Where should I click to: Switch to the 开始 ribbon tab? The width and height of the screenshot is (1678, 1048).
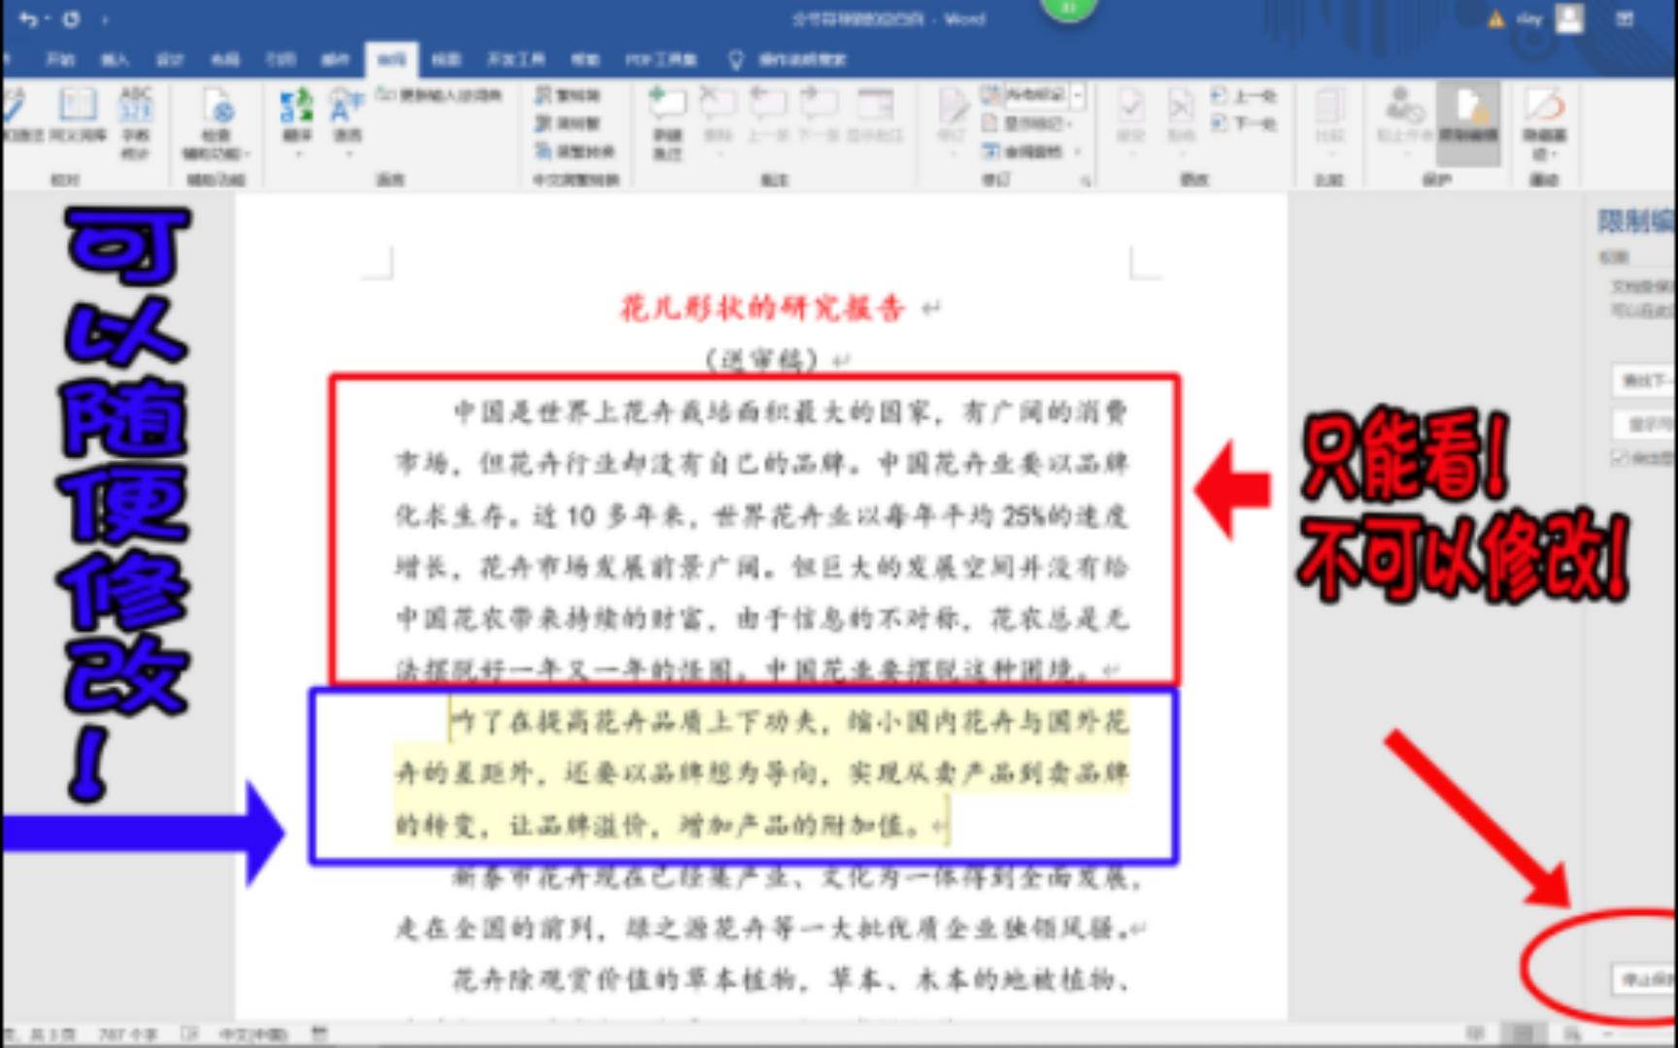click(60, 59)
